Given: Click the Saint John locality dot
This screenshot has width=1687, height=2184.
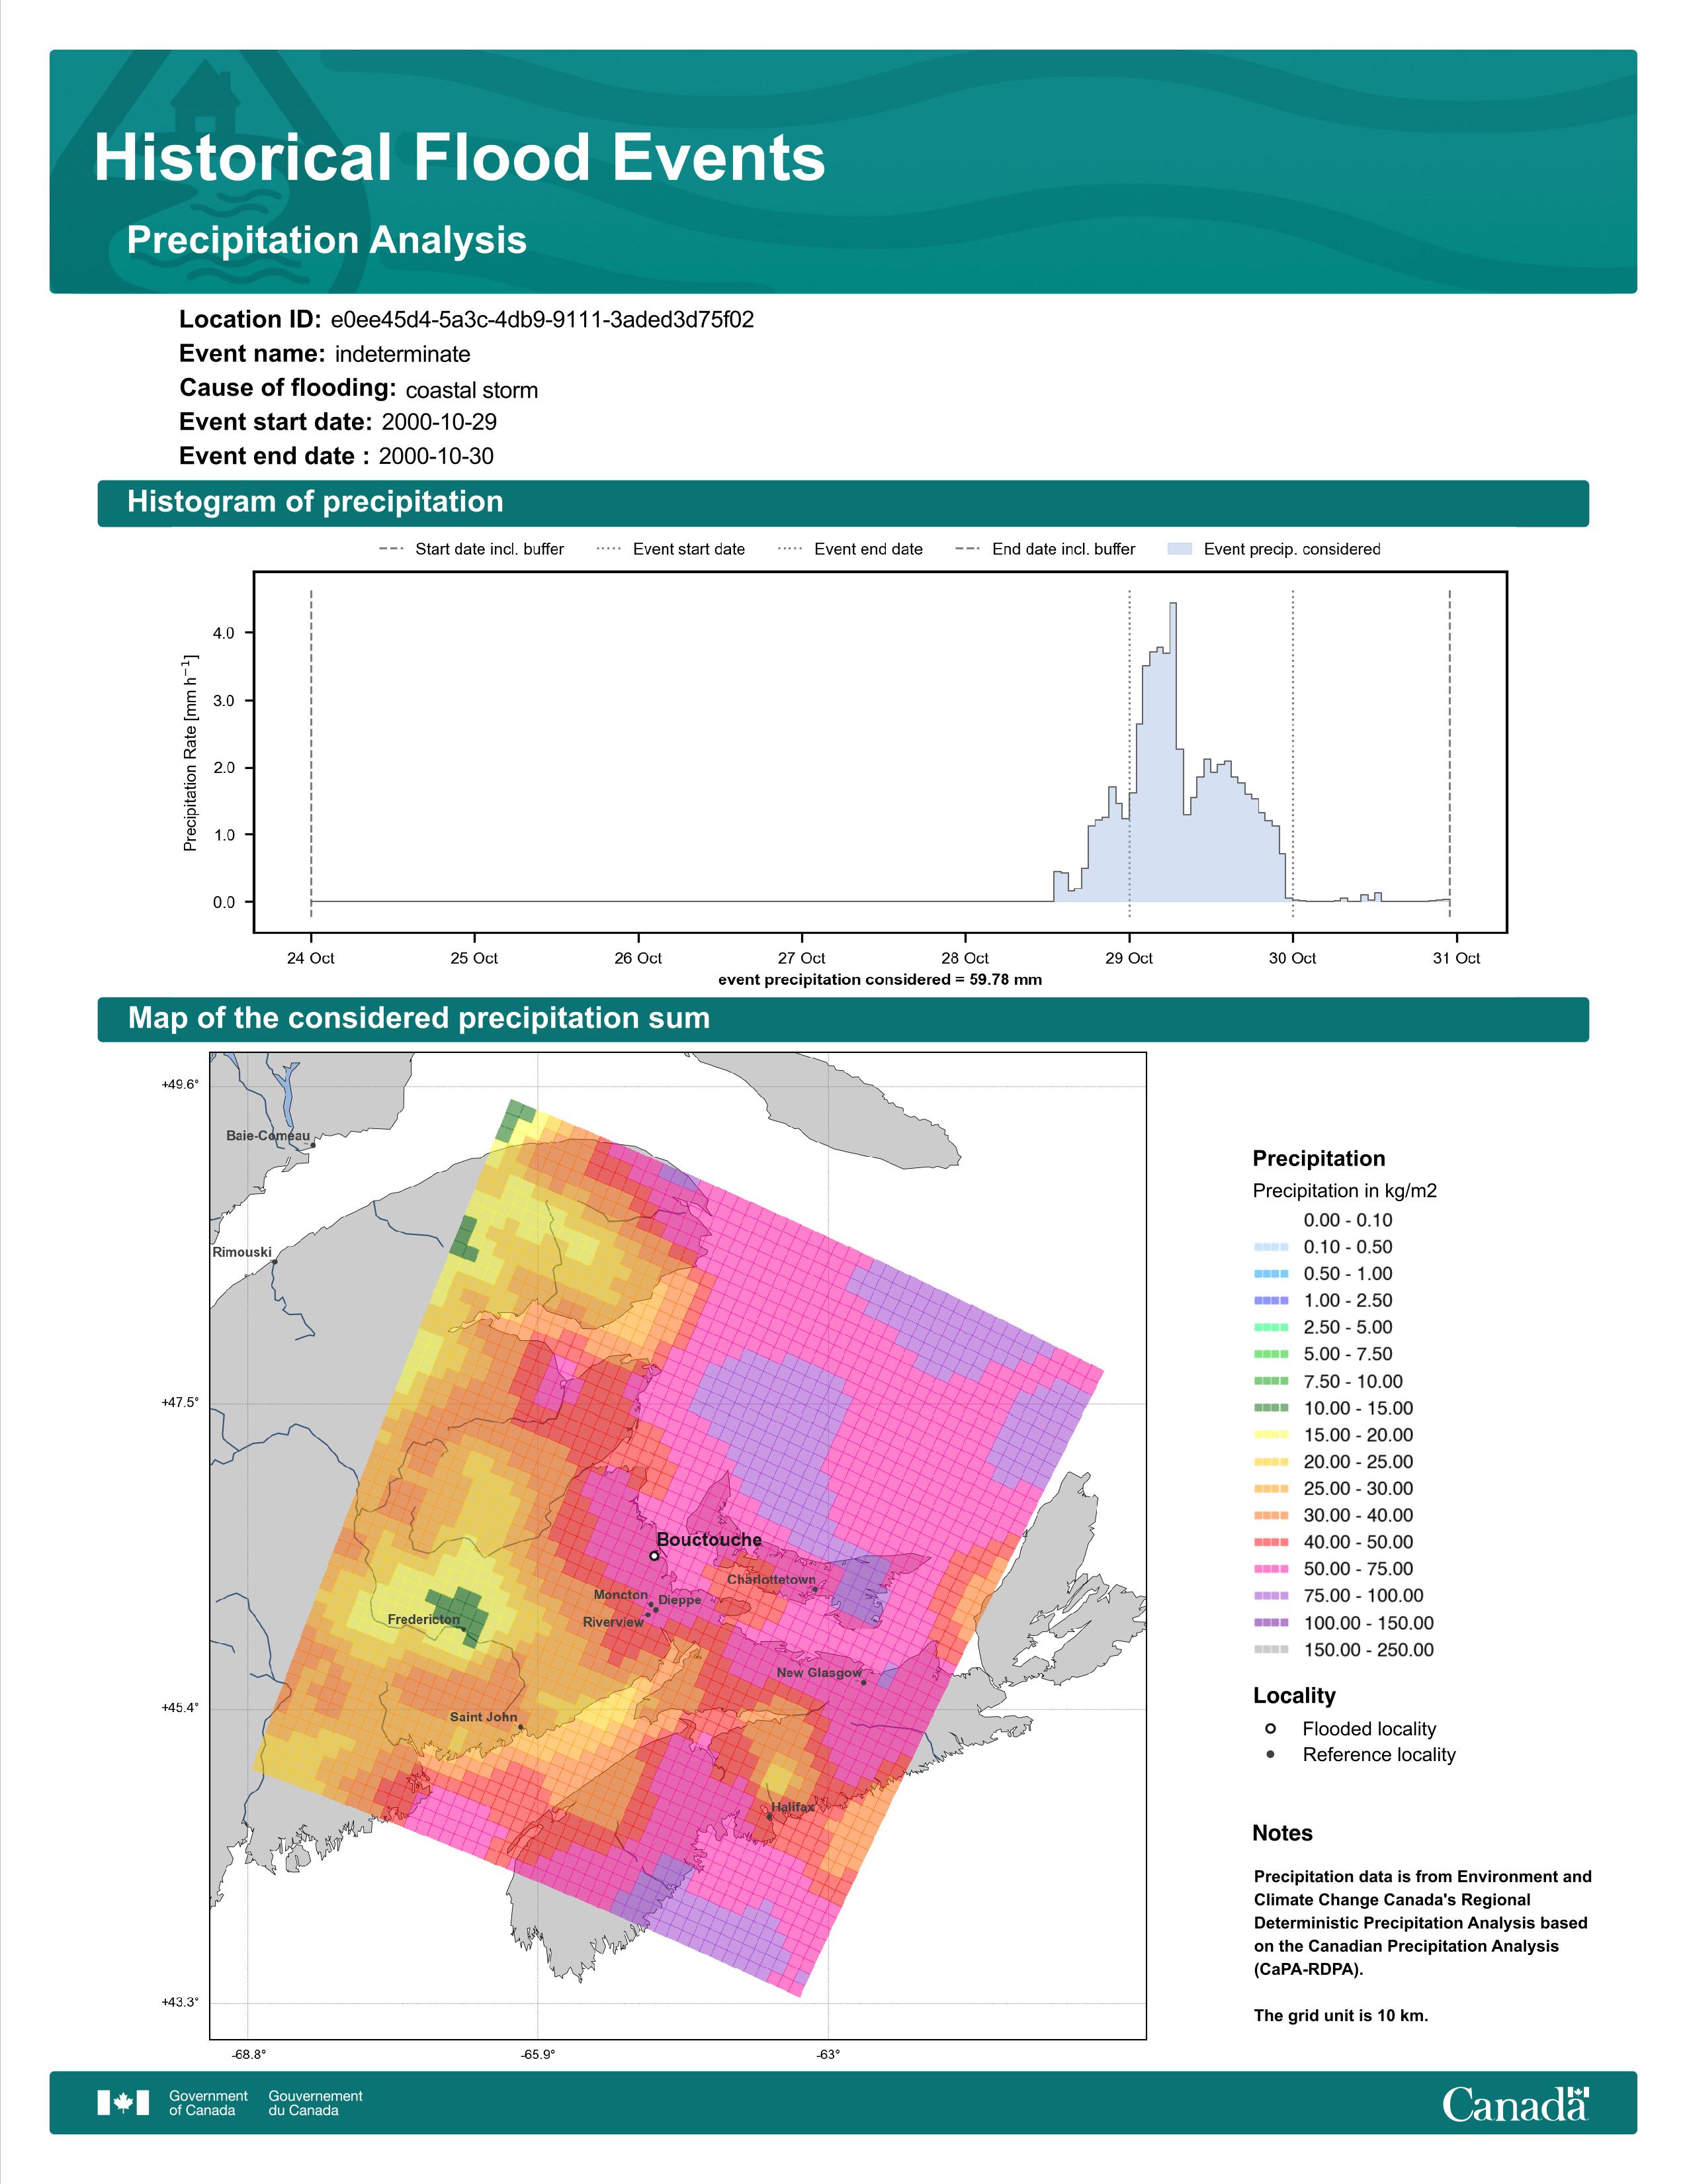Looking at the screenshot, I should pyautogui.click(x=521, y=1727).
